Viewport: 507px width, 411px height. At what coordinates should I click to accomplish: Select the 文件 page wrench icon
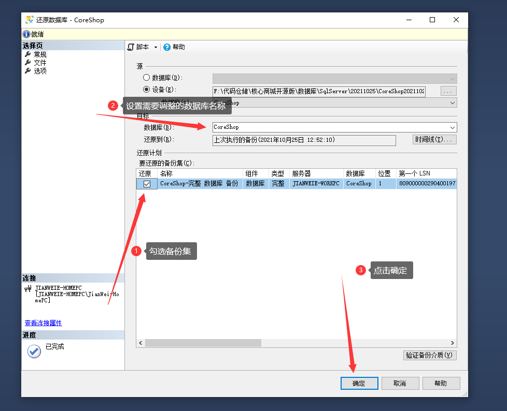click(28, 63)
